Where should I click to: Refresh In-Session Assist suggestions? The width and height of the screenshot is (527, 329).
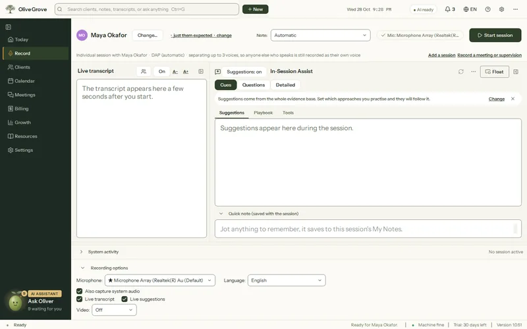[x=460, y=72]
